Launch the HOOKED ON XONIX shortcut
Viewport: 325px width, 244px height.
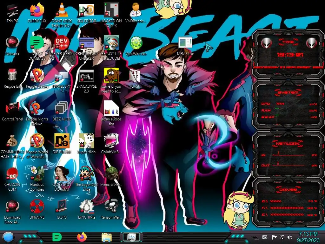(x=111, y=15)
